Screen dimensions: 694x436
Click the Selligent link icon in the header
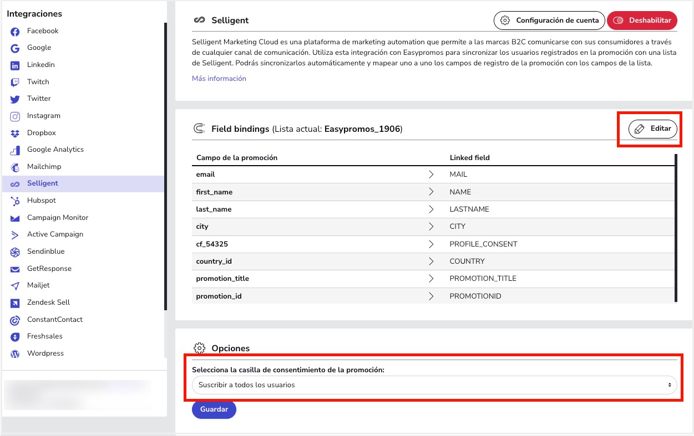coord(199,20)
